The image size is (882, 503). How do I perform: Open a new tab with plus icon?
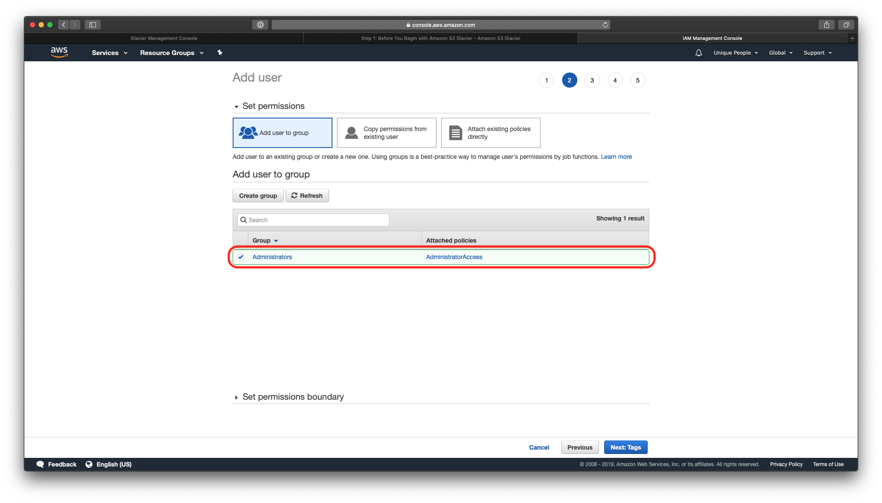click(x=852, y=38)
